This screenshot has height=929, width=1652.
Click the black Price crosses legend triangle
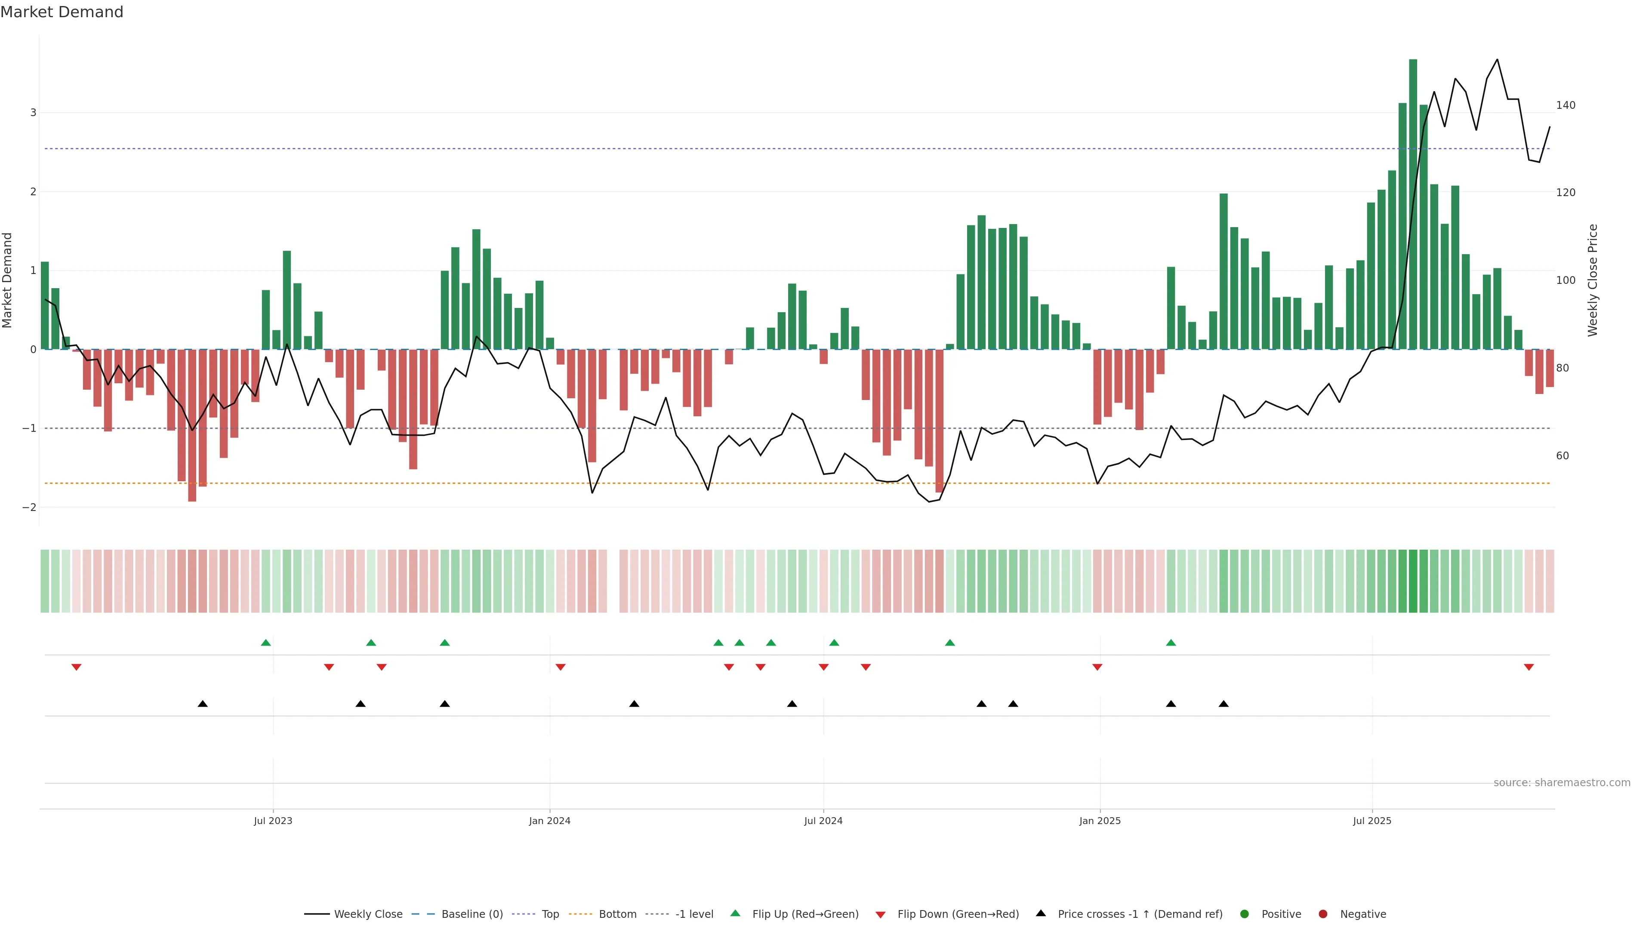(1041, 914)
